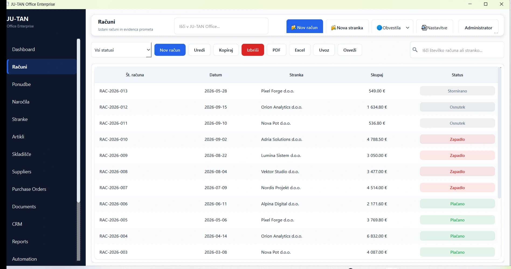The image size is (511, 269).
Task: Click the 6 832.00 € amount cell
Action: click(377, 236)
